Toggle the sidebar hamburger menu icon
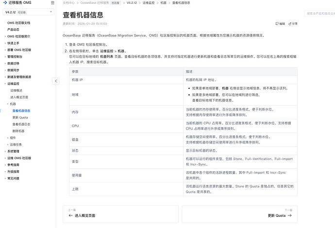 point(52,3)
